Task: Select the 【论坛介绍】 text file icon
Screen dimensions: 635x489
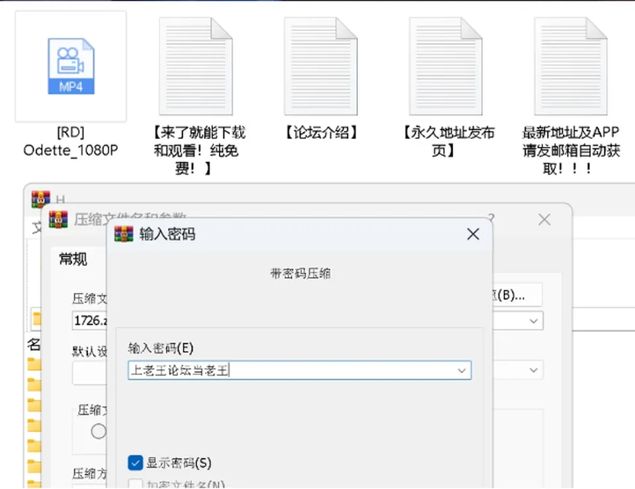Action: (x=320, y=66)
